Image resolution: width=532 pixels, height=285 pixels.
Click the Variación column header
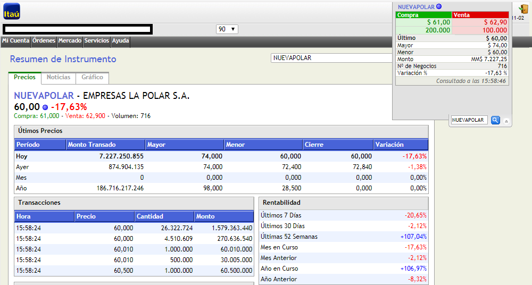pyautogui.click(x=401, y=145)
